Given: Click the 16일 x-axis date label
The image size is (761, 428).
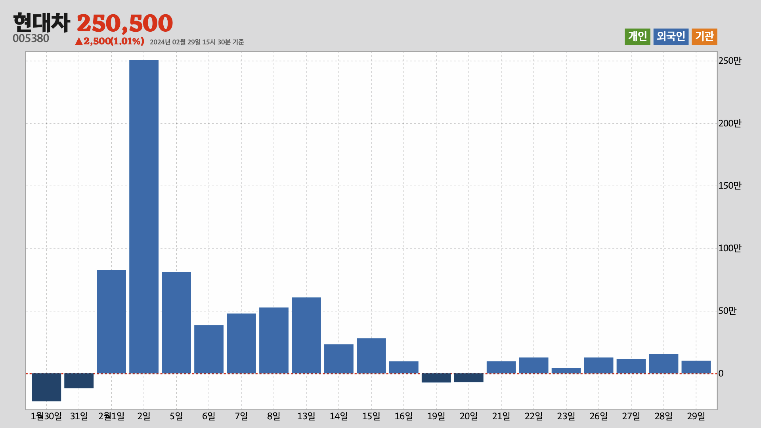Looking at the screenshot, I should (404, 417).
